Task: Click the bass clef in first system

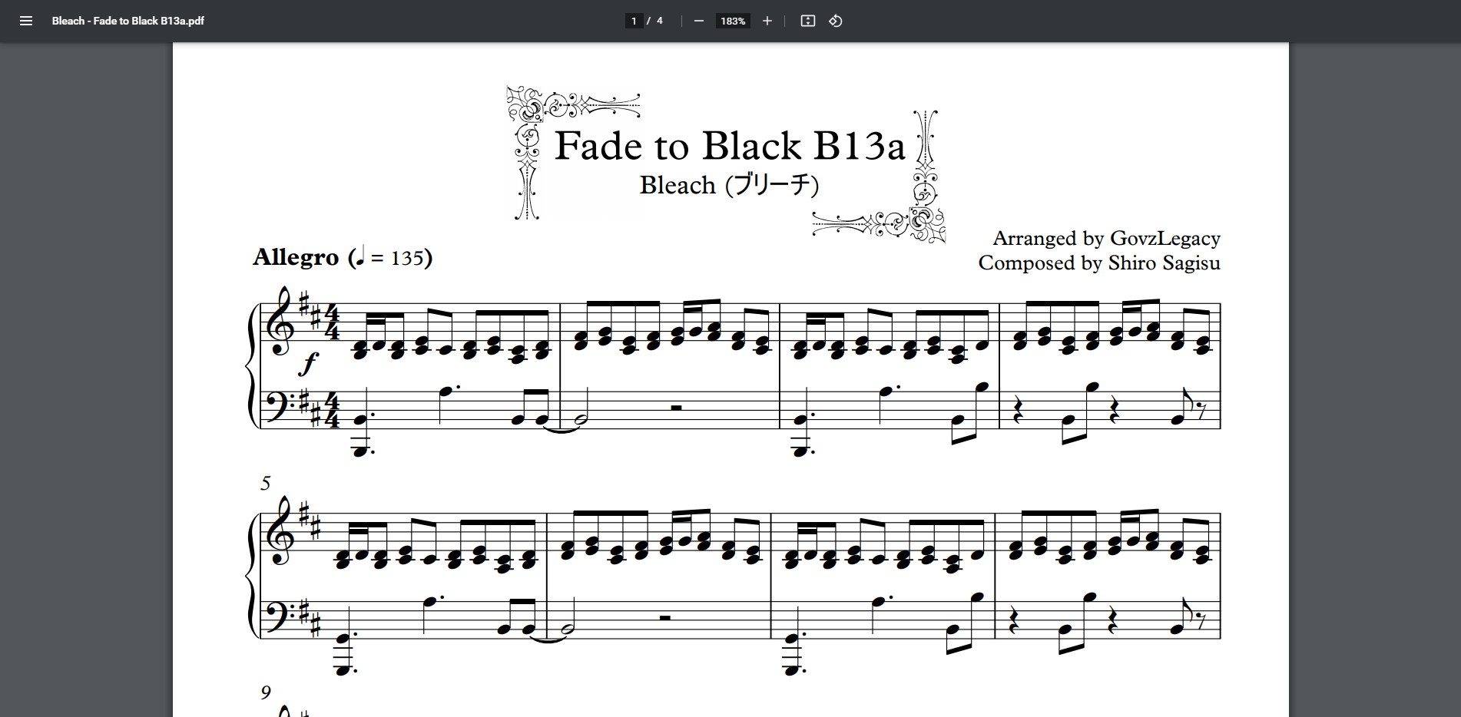Action: click(277, 405)
